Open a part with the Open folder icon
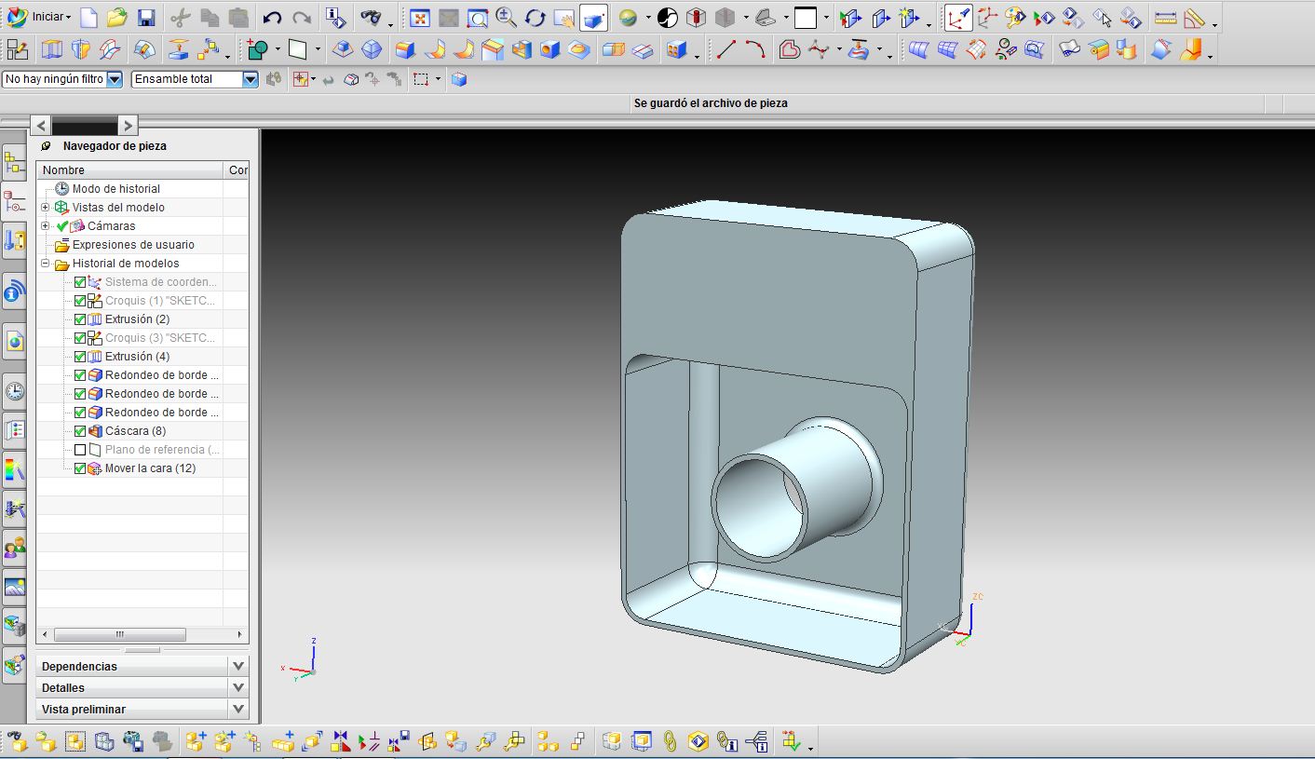This screenshot has width=1315, height=759. click(x=116, y=17)
